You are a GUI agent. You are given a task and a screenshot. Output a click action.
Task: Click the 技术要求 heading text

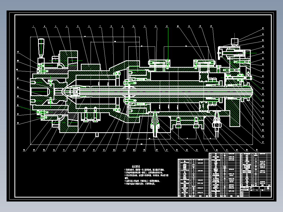136,166
